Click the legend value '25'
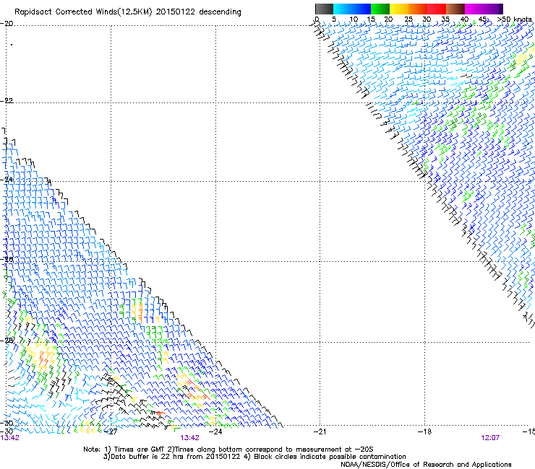 pyautogui.click(x=408, y=19)
